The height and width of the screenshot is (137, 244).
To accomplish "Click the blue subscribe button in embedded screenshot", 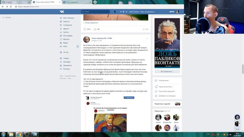I will point(129,97).
